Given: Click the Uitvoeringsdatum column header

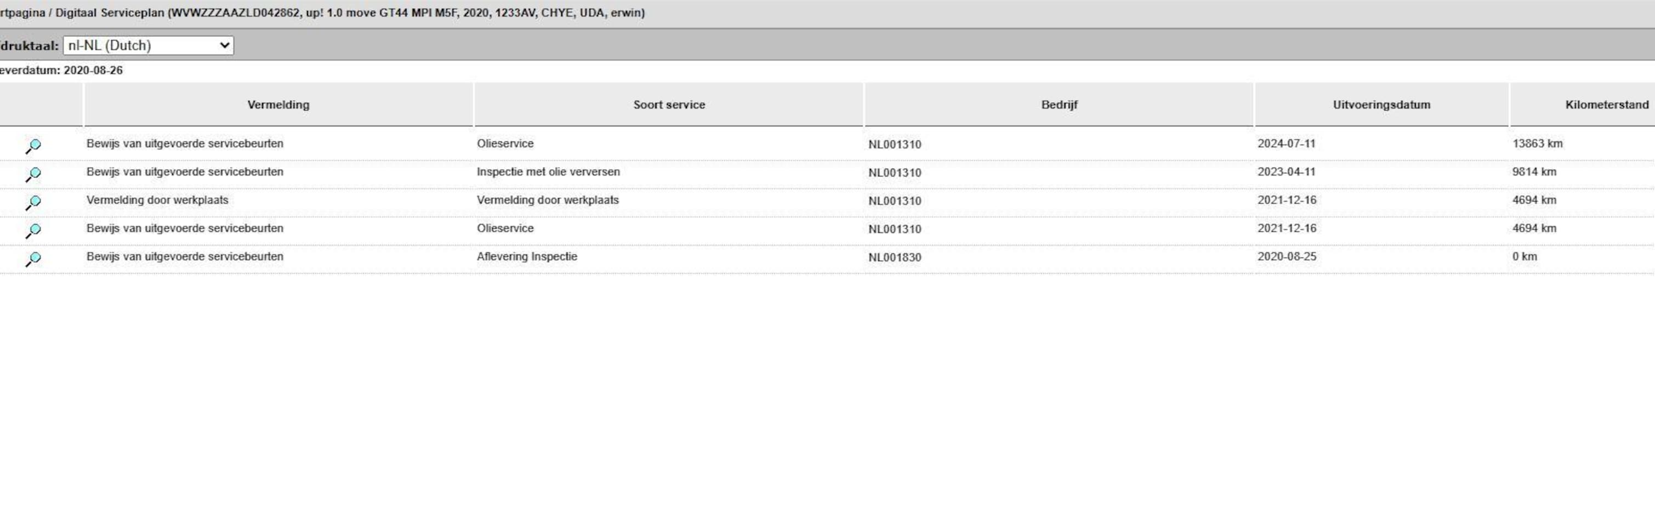Looking at the screenshot, I should click(1381, 105).
